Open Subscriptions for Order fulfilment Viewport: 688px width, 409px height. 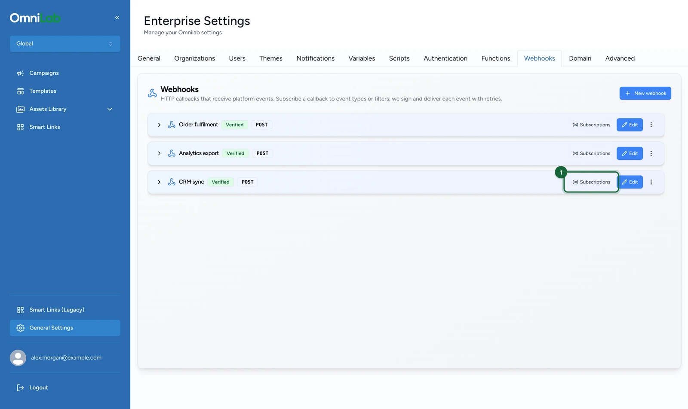tap(591, 125)
